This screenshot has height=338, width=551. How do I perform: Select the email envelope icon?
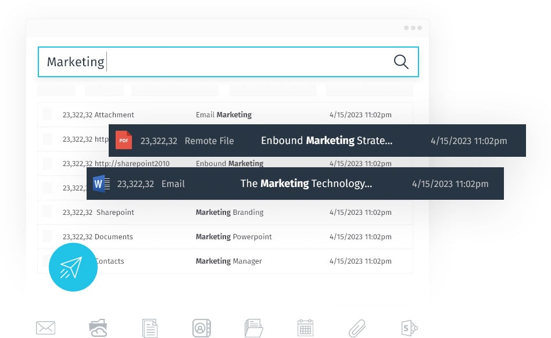tap(46, 328)
